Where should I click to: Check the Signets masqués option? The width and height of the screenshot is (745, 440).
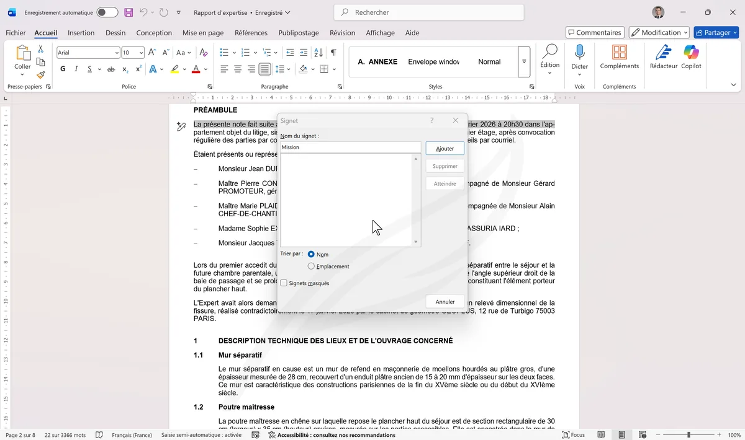(x=284, y=283)
